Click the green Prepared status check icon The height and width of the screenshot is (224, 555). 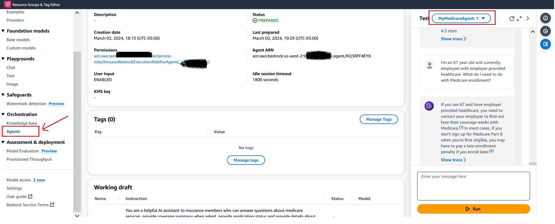(255, 20)
